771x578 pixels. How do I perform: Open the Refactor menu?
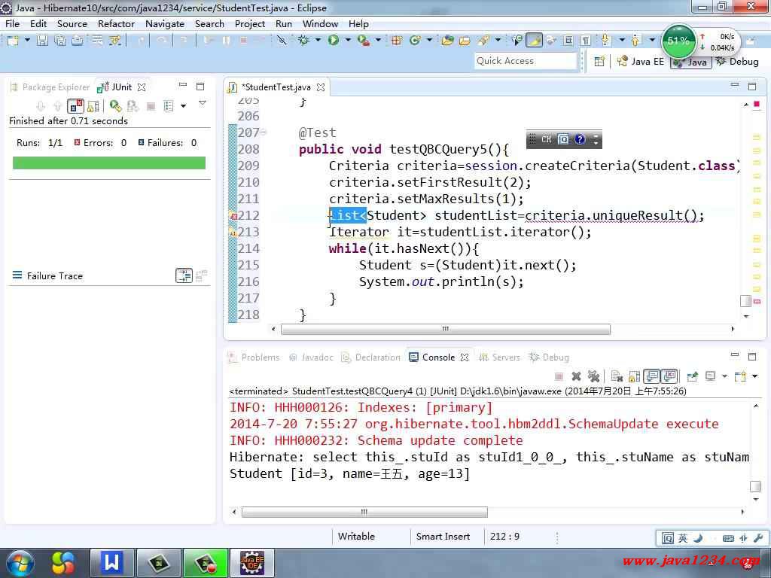(x=116, y=23)
